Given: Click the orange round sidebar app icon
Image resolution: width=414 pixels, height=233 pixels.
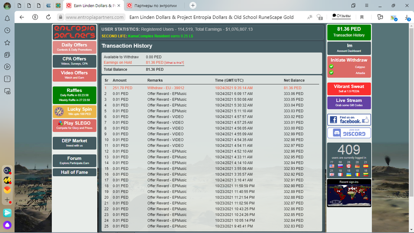Looking at the screenshot, I should (7, 190).
